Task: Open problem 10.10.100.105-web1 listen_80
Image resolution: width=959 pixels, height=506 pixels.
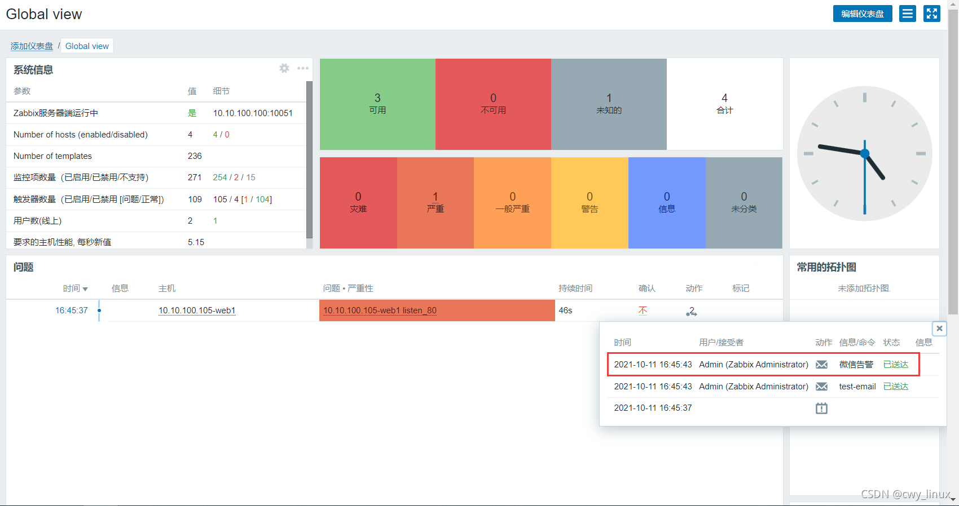Action: (380, 310)
